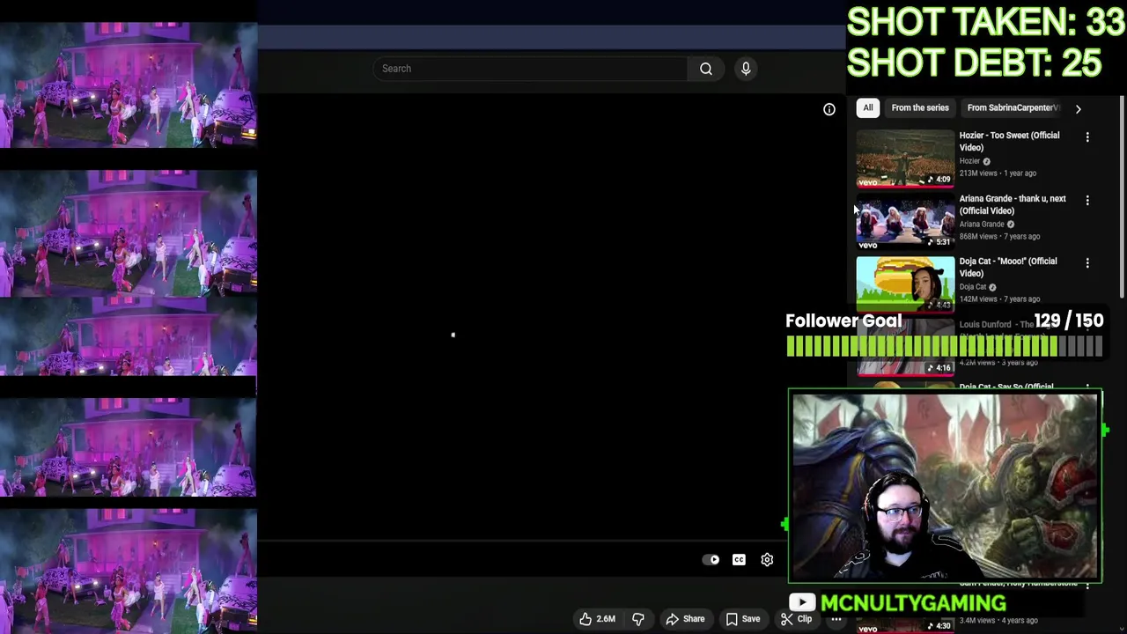Click the Search input field

530,69
